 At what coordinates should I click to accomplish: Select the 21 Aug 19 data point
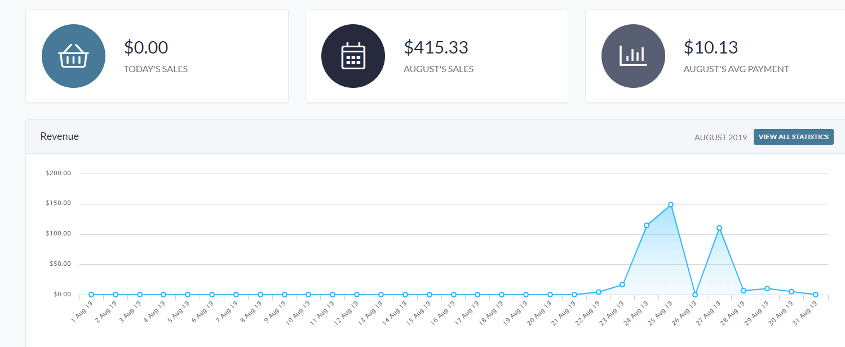[574, 295]
